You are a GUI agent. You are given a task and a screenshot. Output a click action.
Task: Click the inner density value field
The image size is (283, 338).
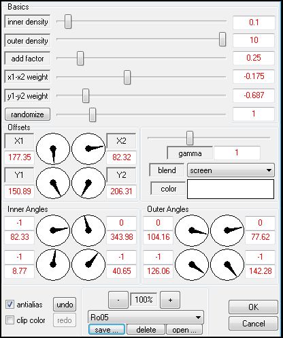click(x=254, y=22)
